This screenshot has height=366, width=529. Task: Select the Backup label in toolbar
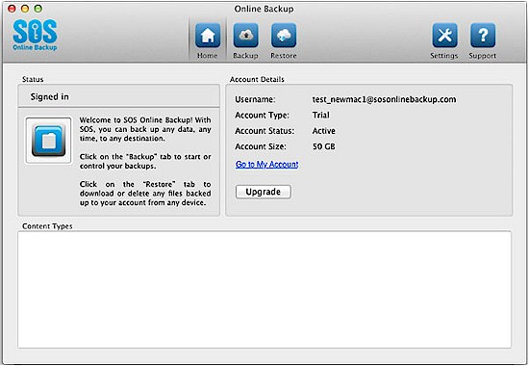(x=245, y=56)
